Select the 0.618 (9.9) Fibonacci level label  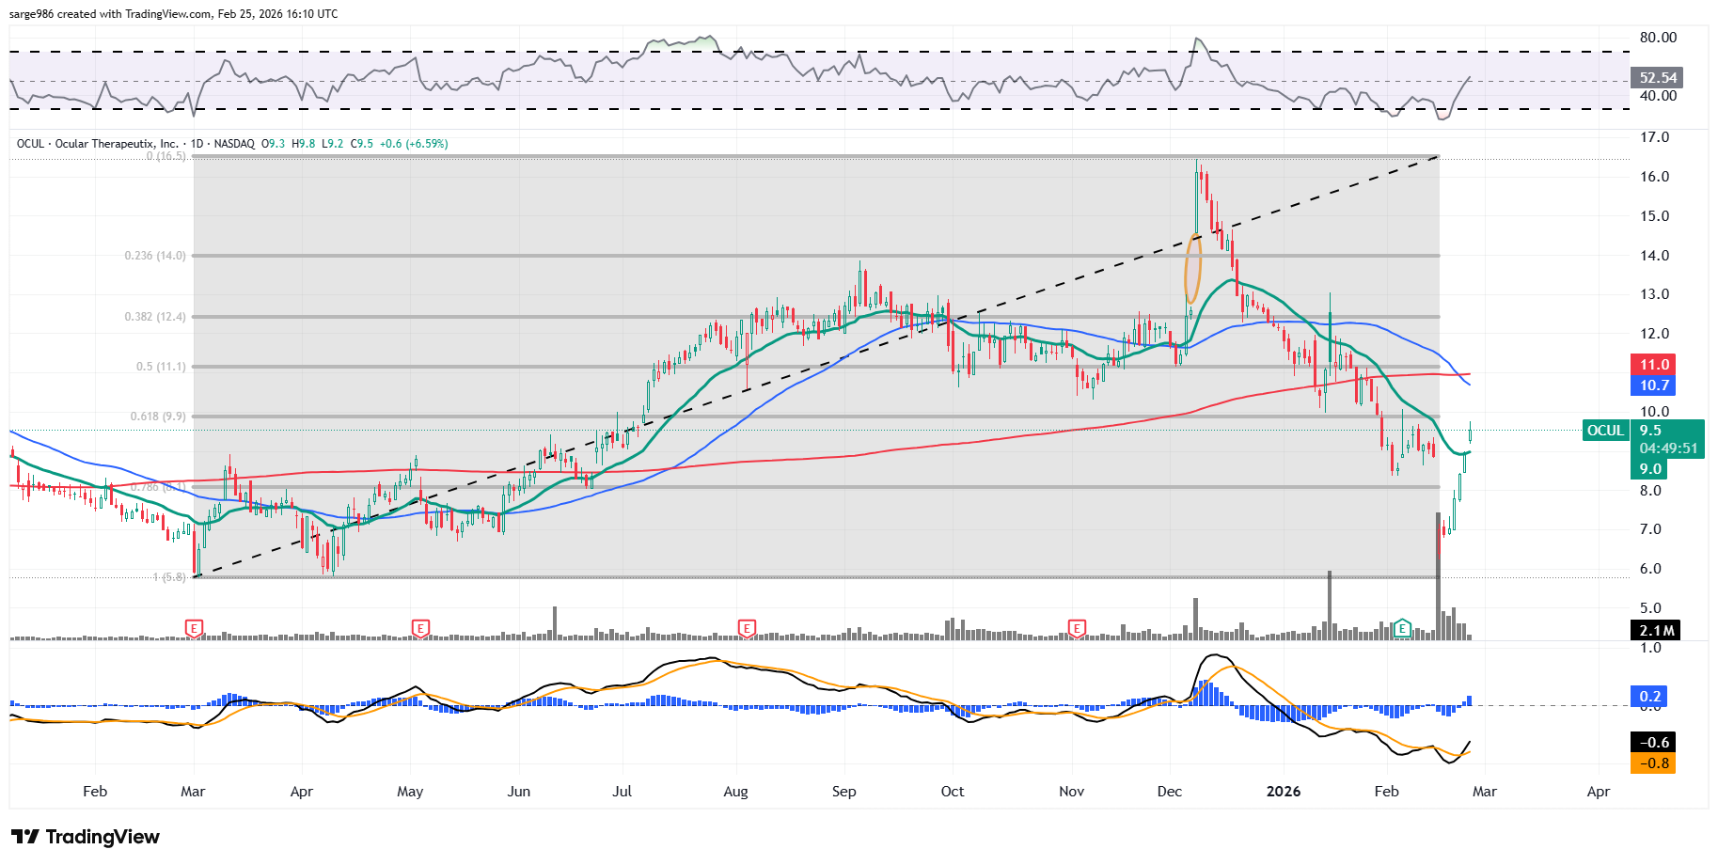[158, 417]
